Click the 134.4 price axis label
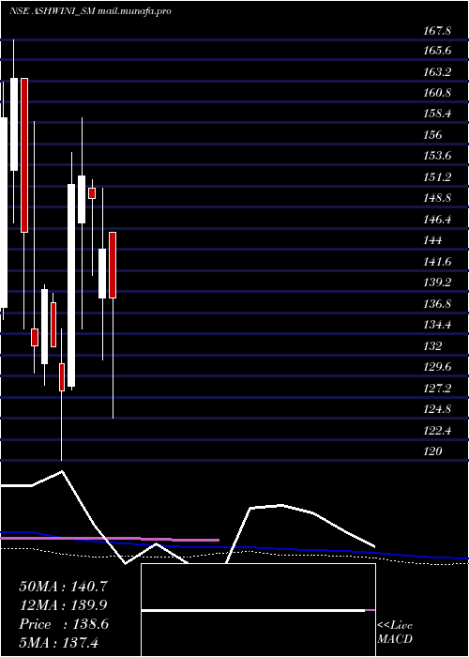 coord(437,325)
